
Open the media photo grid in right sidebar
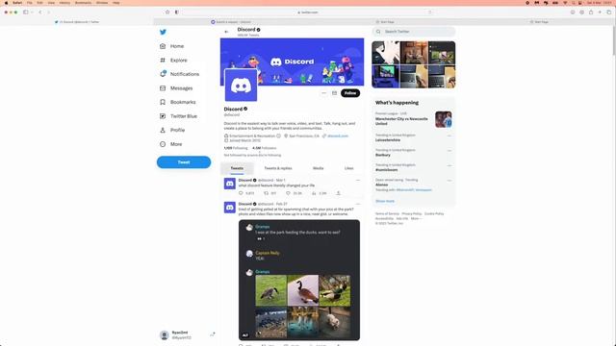point(414,64)
